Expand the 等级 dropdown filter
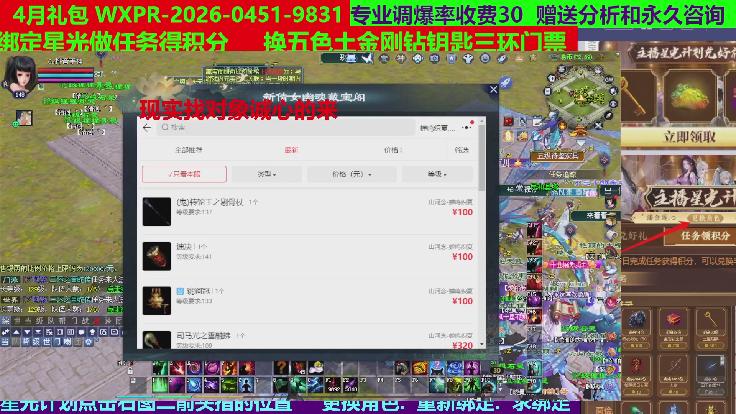Screen dimensions: 736x414 (437, 174)
